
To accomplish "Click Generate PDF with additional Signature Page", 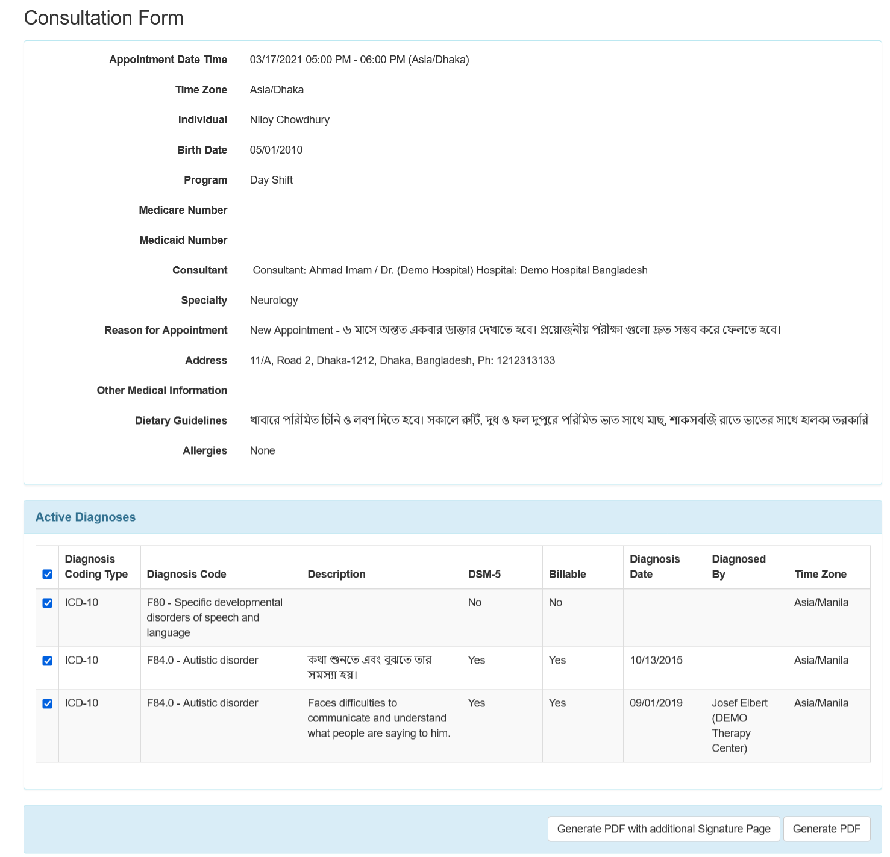I will click(663, 829).
